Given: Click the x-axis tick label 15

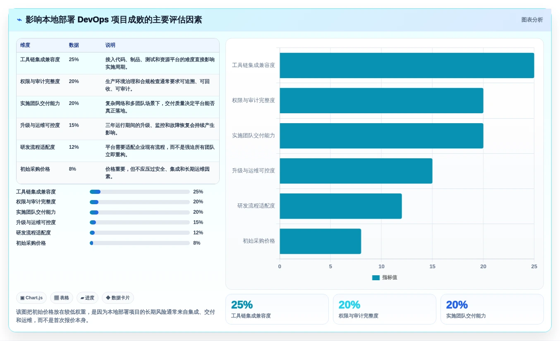Looking at the screenshot, I should (432, 267).
